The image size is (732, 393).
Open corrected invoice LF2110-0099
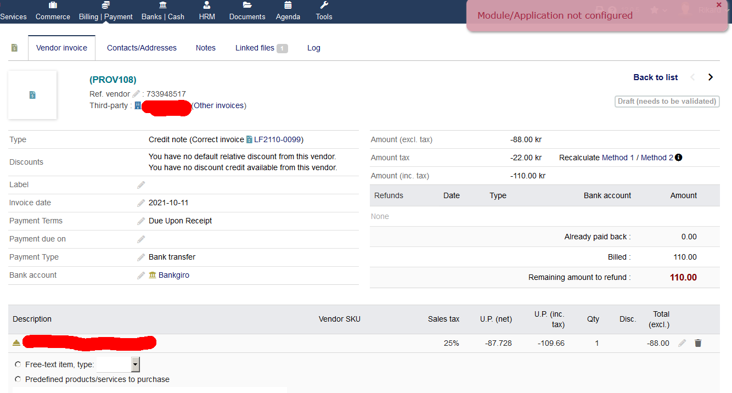tap(279, 139)
